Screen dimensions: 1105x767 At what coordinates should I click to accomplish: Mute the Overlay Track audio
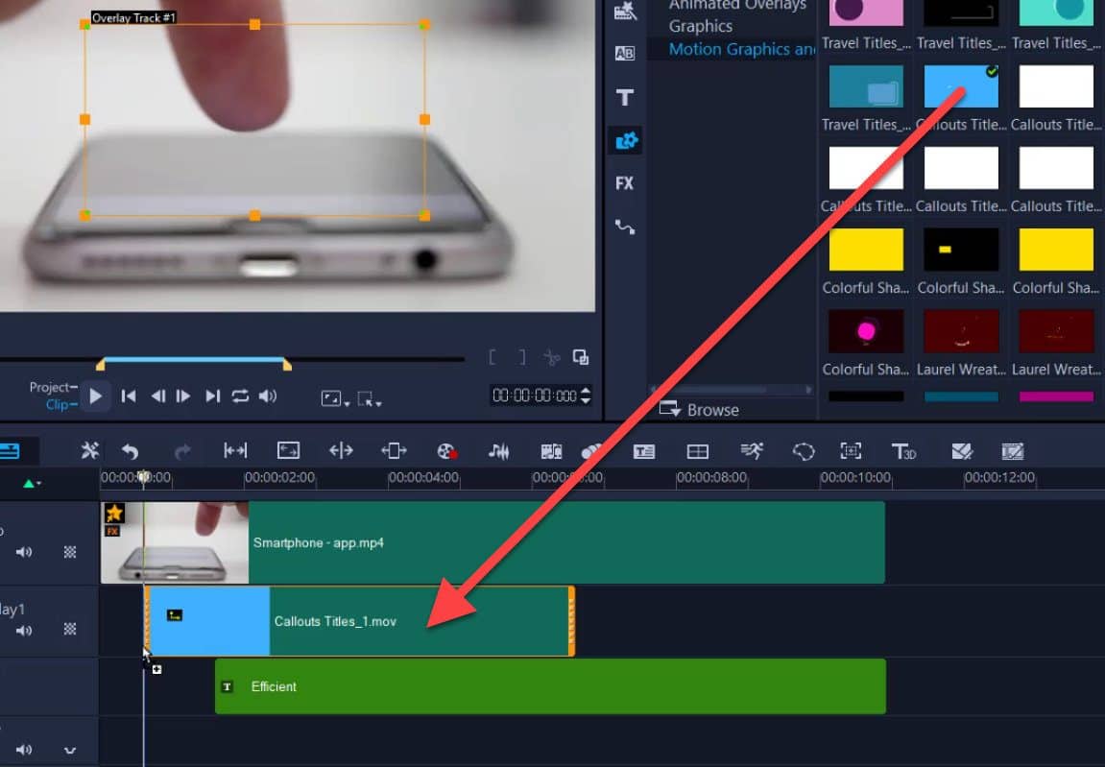tap(23, 630)
